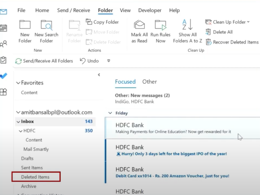The width and height of the screenshot is (260, 195).
Task: Mark All as Read
Action: pos(139,31)
